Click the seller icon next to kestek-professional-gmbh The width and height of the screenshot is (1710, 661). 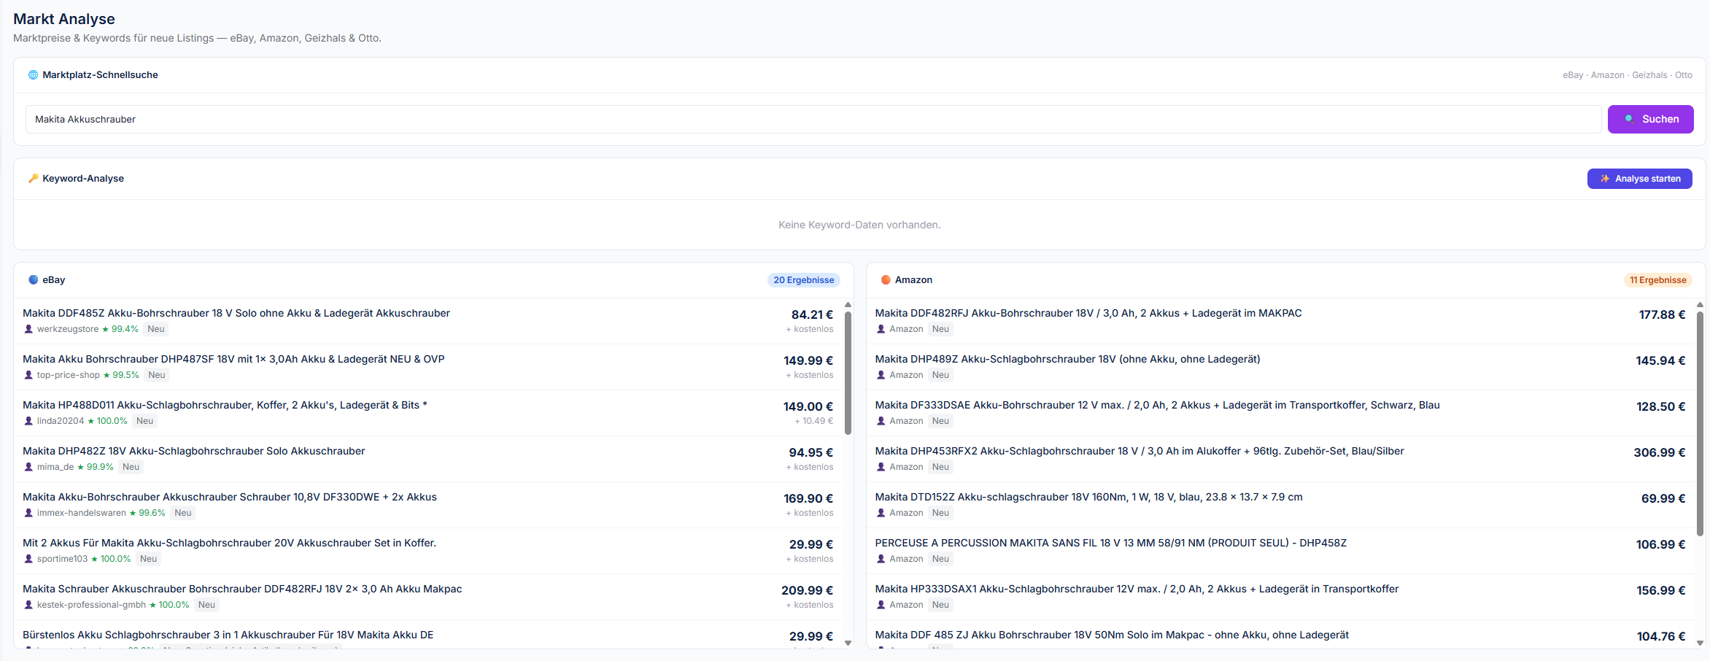click(x=28, y=605)
